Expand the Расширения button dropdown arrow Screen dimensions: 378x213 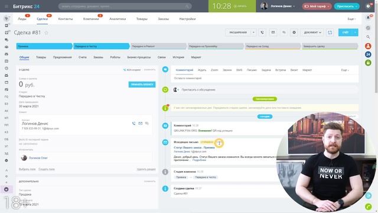[253, 33]
